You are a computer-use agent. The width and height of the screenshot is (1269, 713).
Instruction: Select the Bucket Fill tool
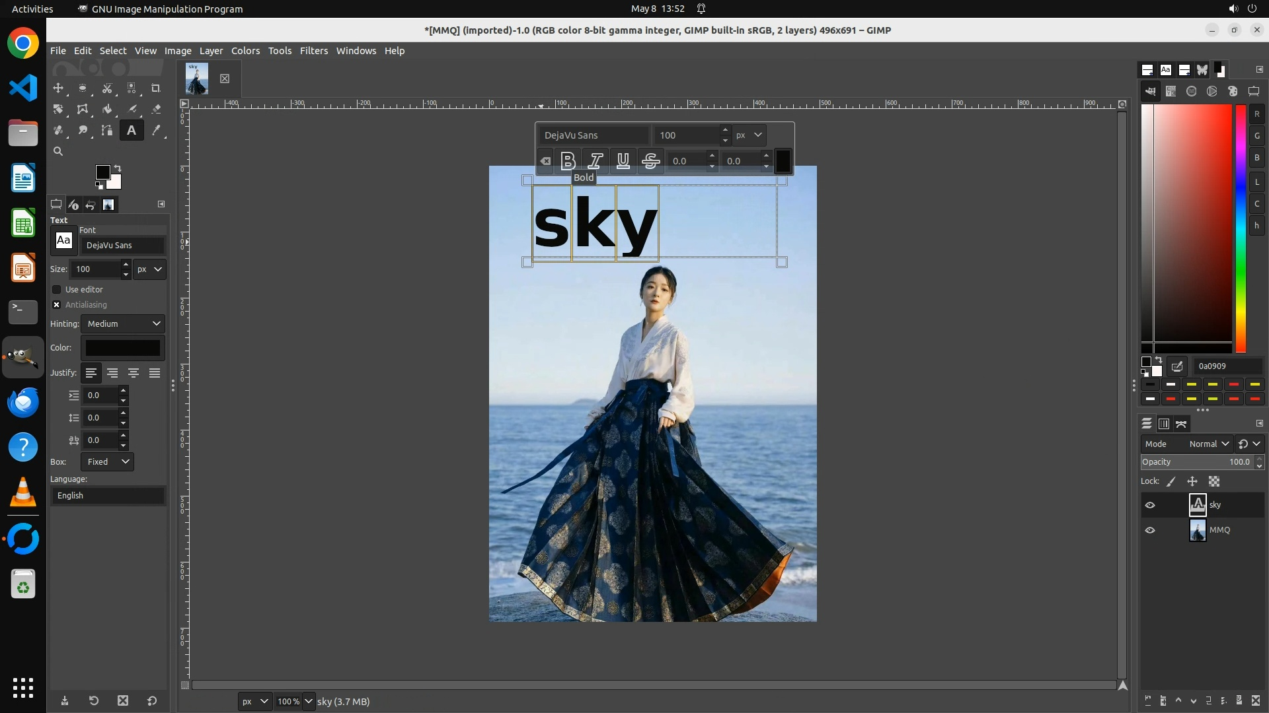pyautogui.click(x=107, y=109)
